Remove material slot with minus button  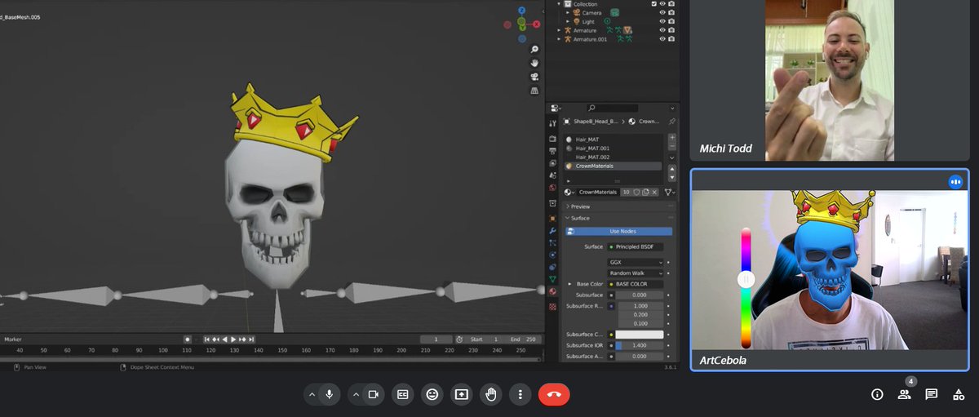click(672, 146)
